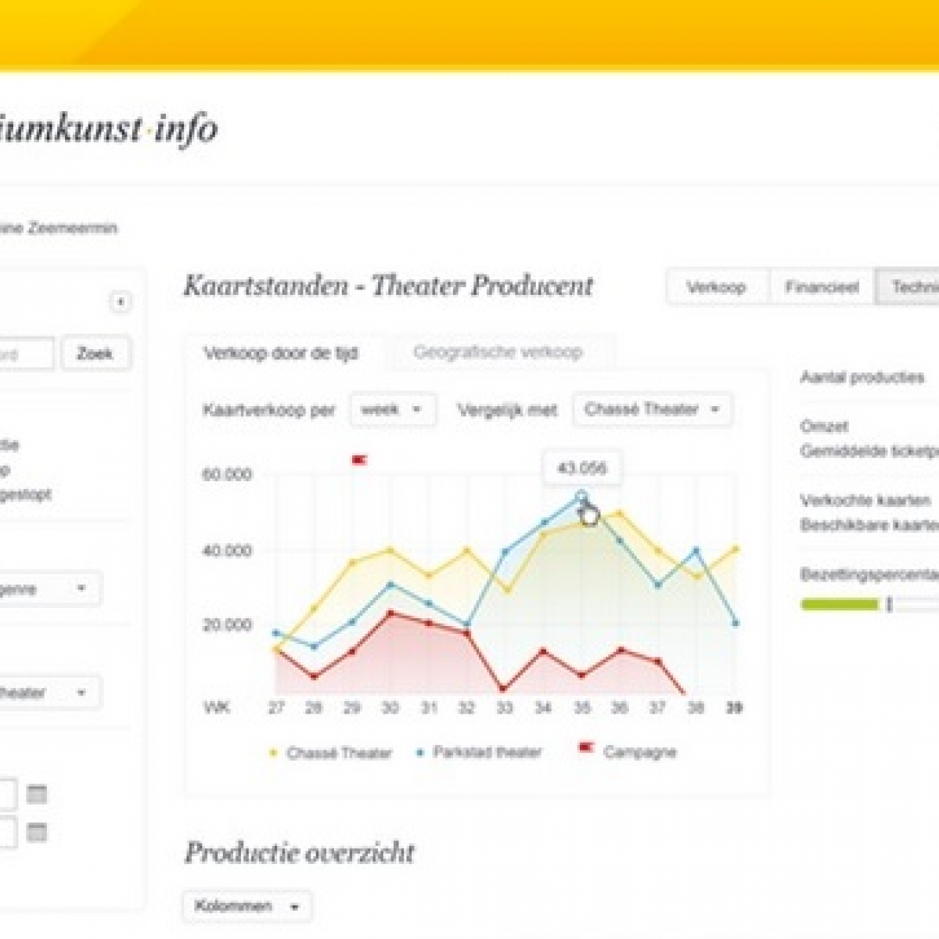The image size is (939, 939).
Task: Click the Omzet label
Action: (x=824, y=427)
